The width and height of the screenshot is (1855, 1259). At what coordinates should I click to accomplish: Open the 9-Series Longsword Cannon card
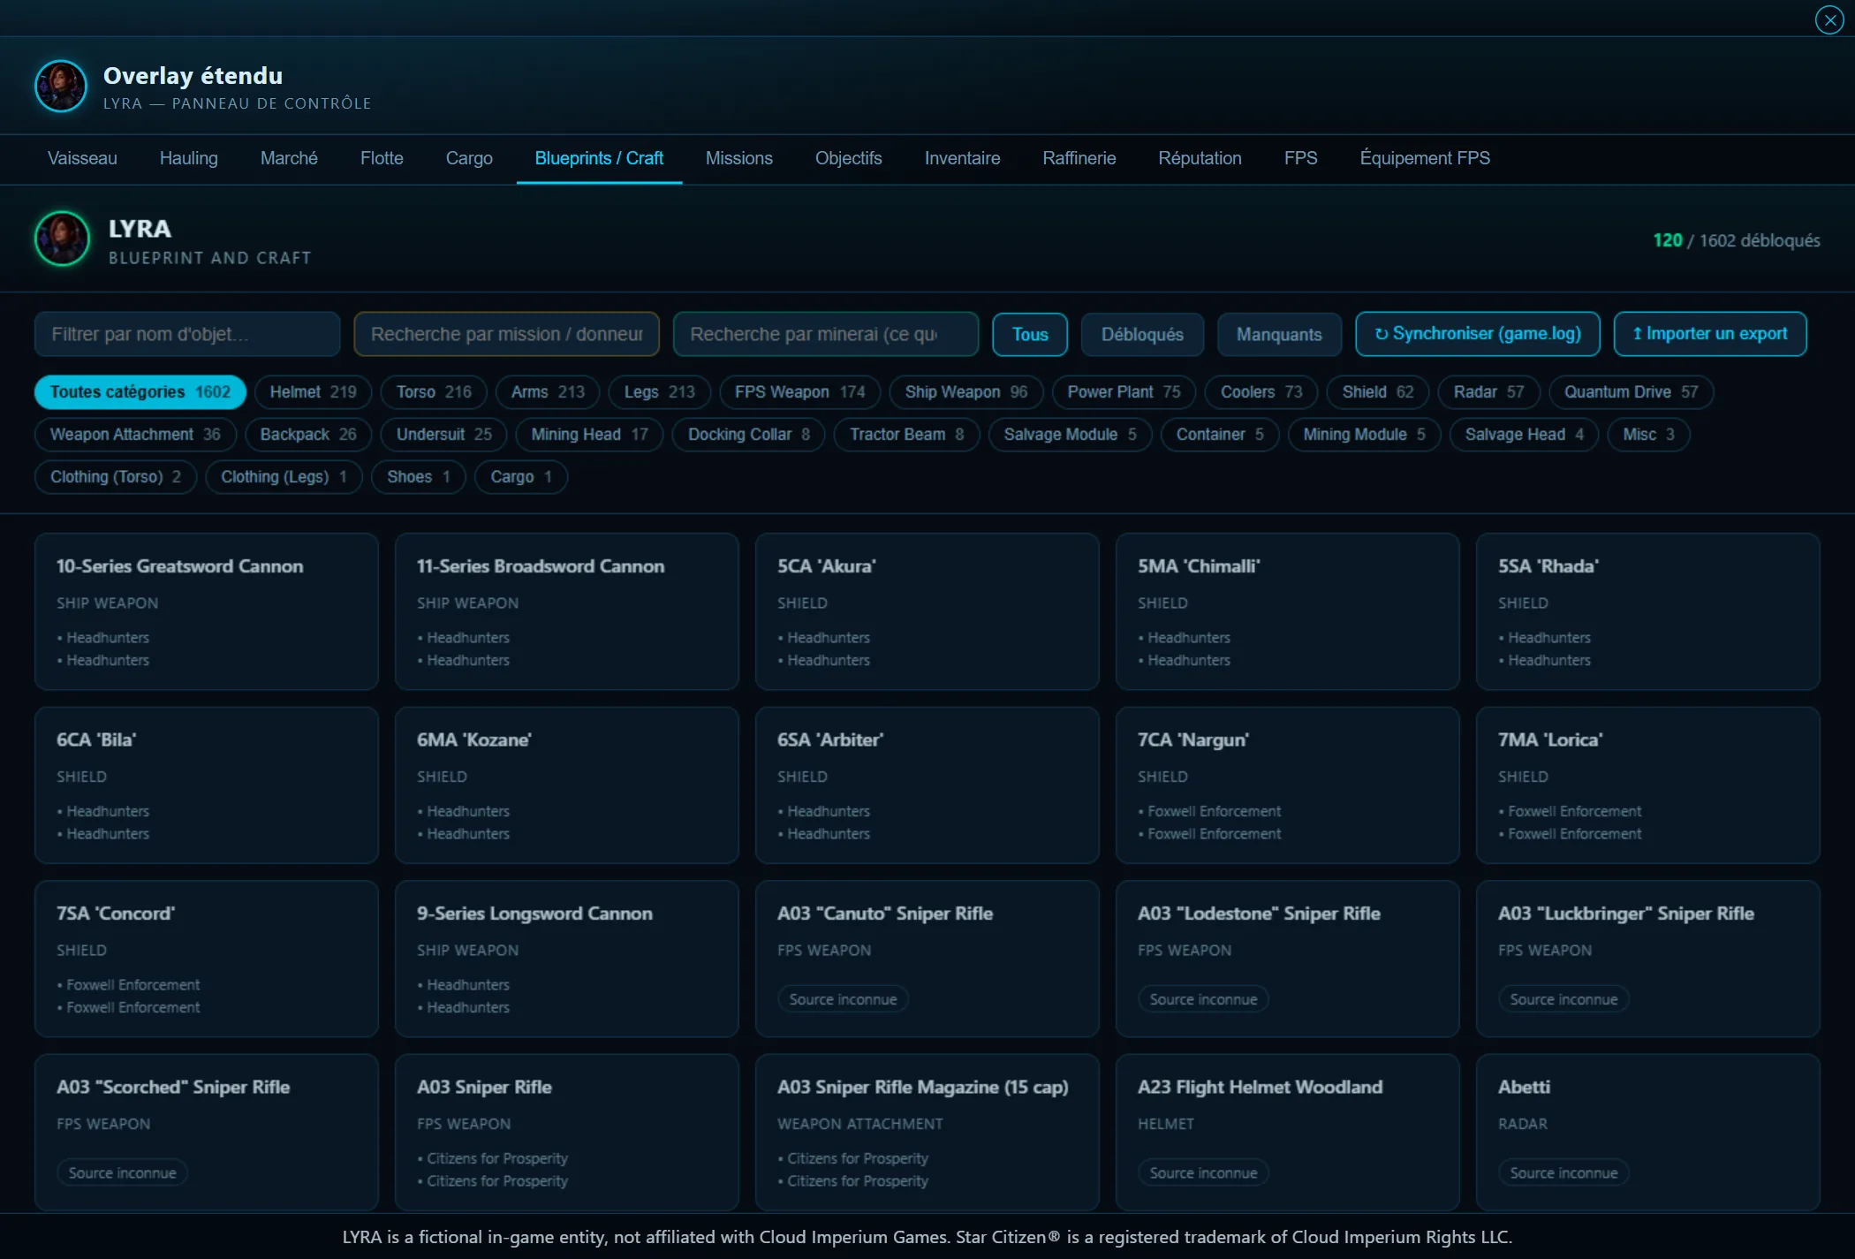pyautogui.click(x=566, y=959)
